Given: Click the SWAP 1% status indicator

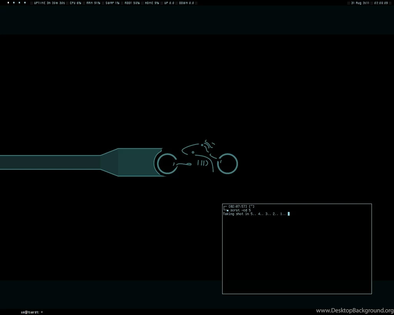Looking at the screenshot, I should [x=112, y=3].
